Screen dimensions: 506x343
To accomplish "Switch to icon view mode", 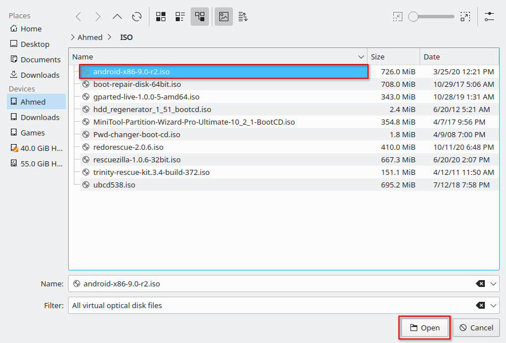I will click(161, 17).
